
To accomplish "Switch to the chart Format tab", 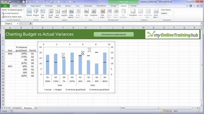I will coord(133,6).
